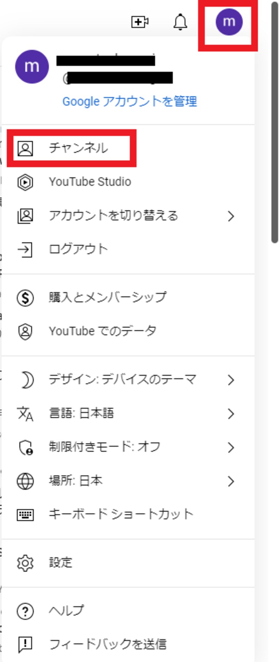This screenshot has width=279, height=662.
Task: Expand the デザイン theme submenu arrow
Action: 231,380
